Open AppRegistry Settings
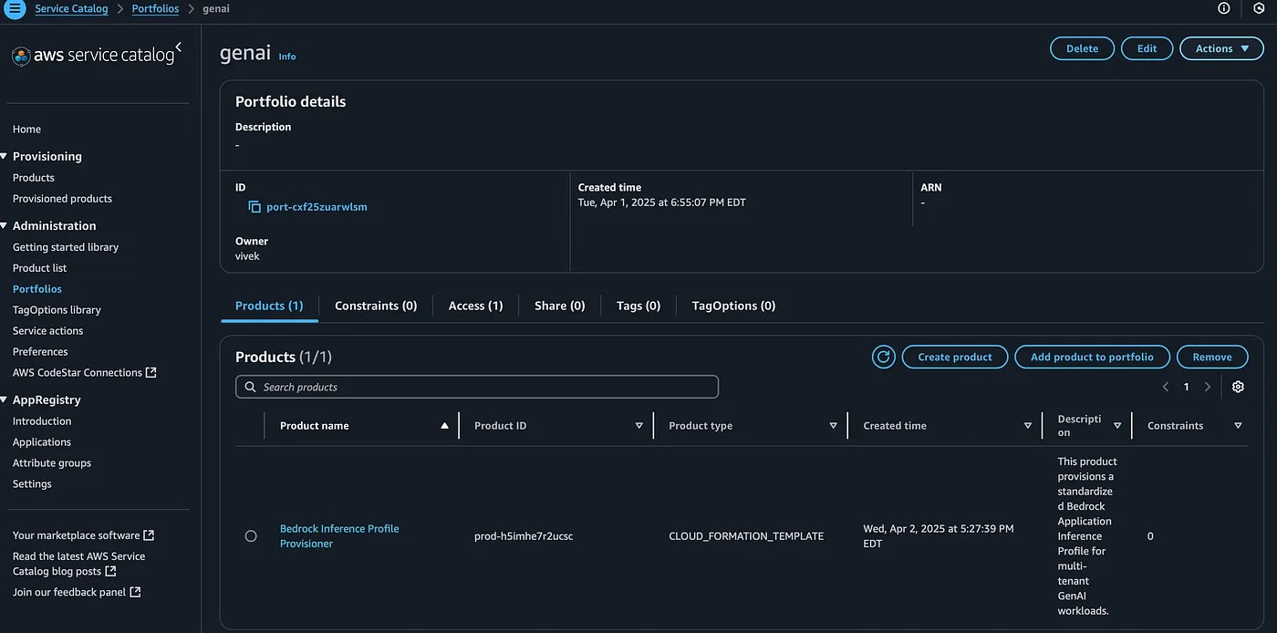The image size is (1277, 633). 32,484
